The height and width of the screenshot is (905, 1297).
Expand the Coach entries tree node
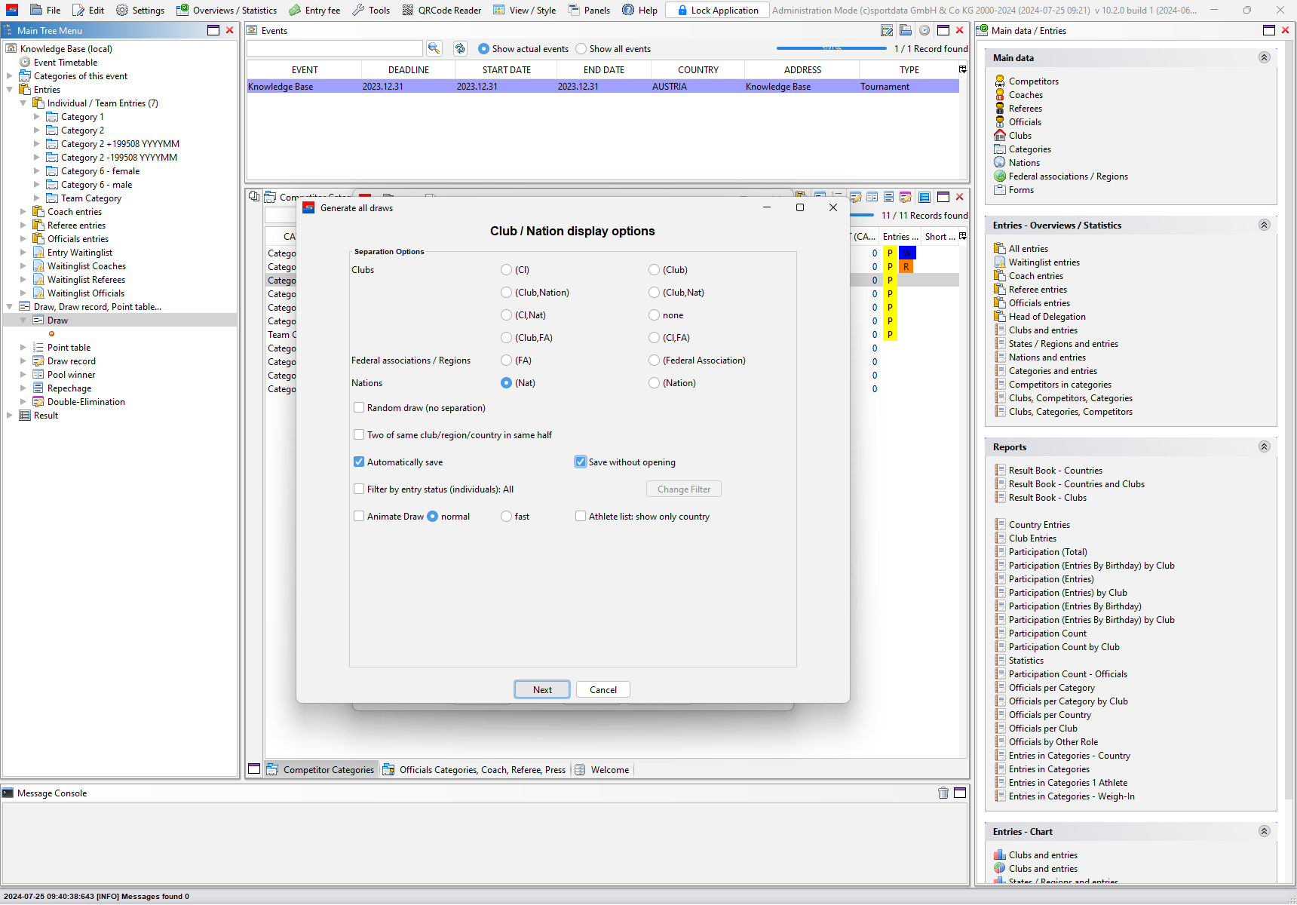[x=23, y=212]
